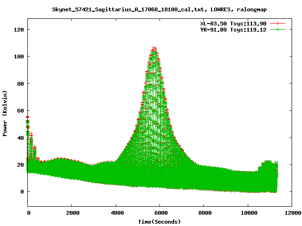Select the YR-91.09 Tsys:119.12 legend entry
This screenshot has width=302, height=226.
tap(233, 30)
